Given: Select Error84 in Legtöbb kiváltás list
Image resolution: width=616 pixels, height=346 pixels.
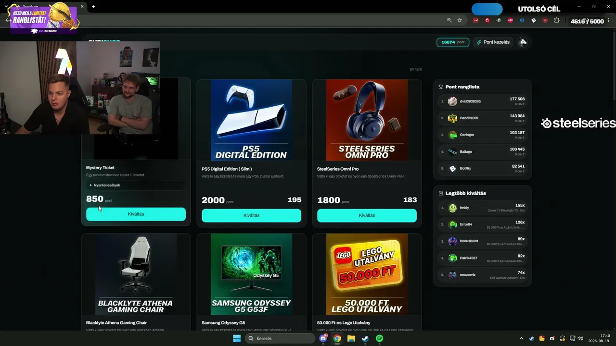Looking at the screenshot, I should tap(483, 224).
